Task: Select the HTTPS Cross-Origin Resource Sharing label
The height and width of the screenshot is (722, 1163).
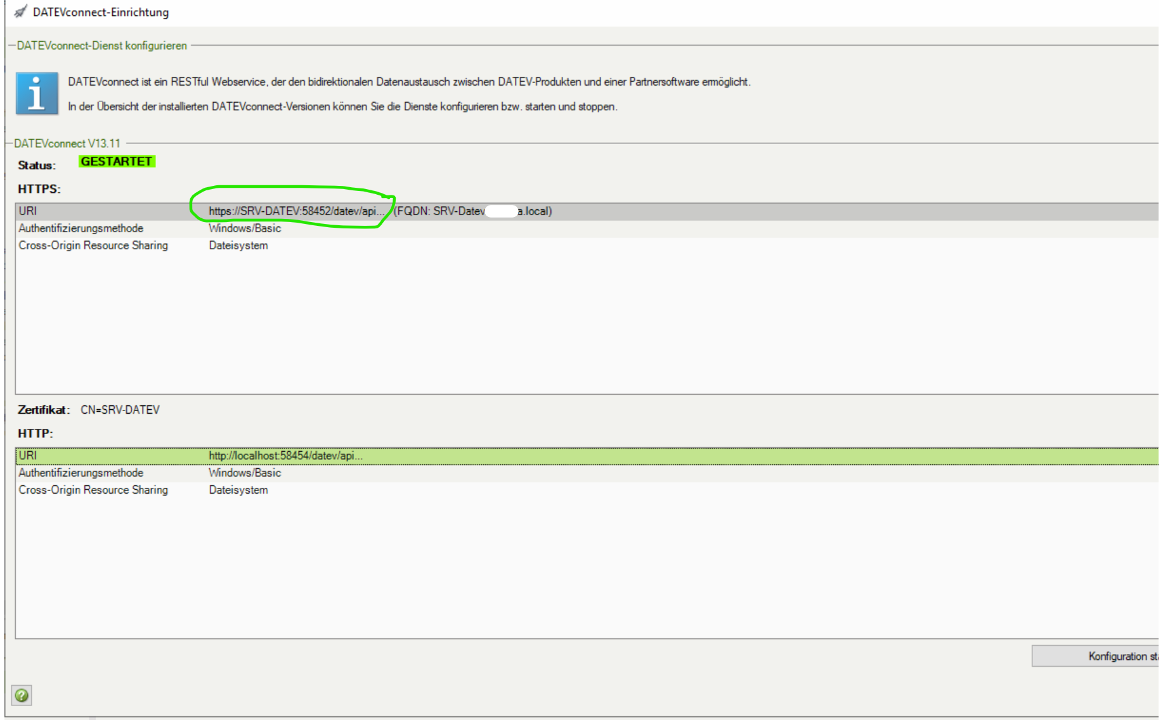Action: pos(93,246)
